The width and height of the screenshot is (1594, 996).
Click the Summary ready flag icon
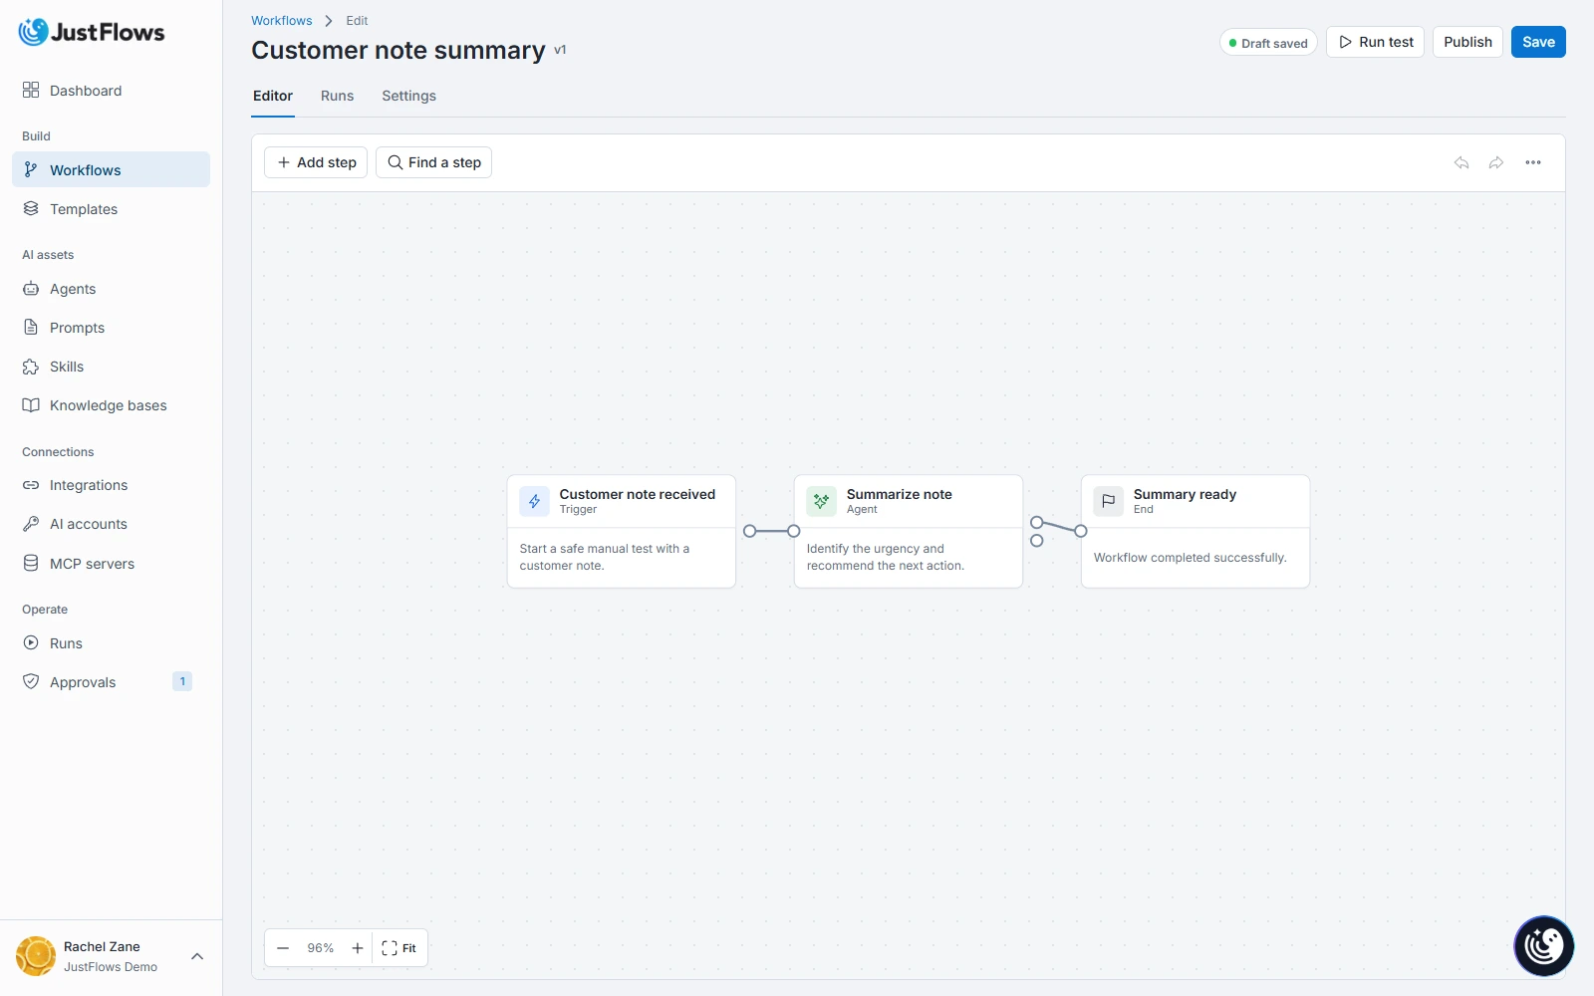click(x=1108, y=501)
